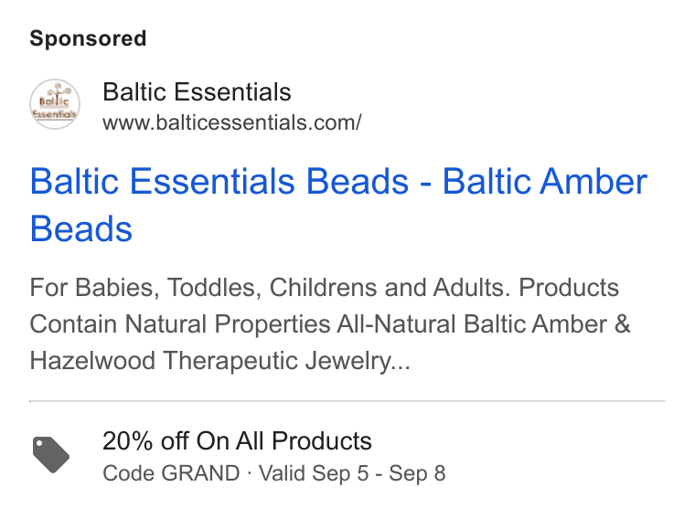Click the Essentials word in the blue headline
The height and width of the screenshot is (508, 695).
click(212, 181)
